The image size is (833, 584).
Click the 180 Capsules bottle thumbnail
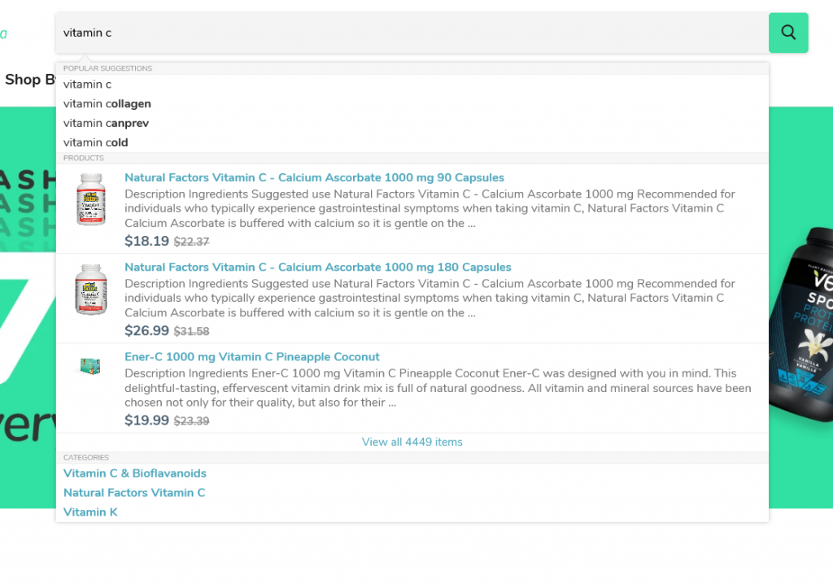91,289
